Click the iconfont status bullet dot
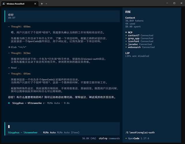Viewport: 185px width, 144px height. tap(126, 41)
